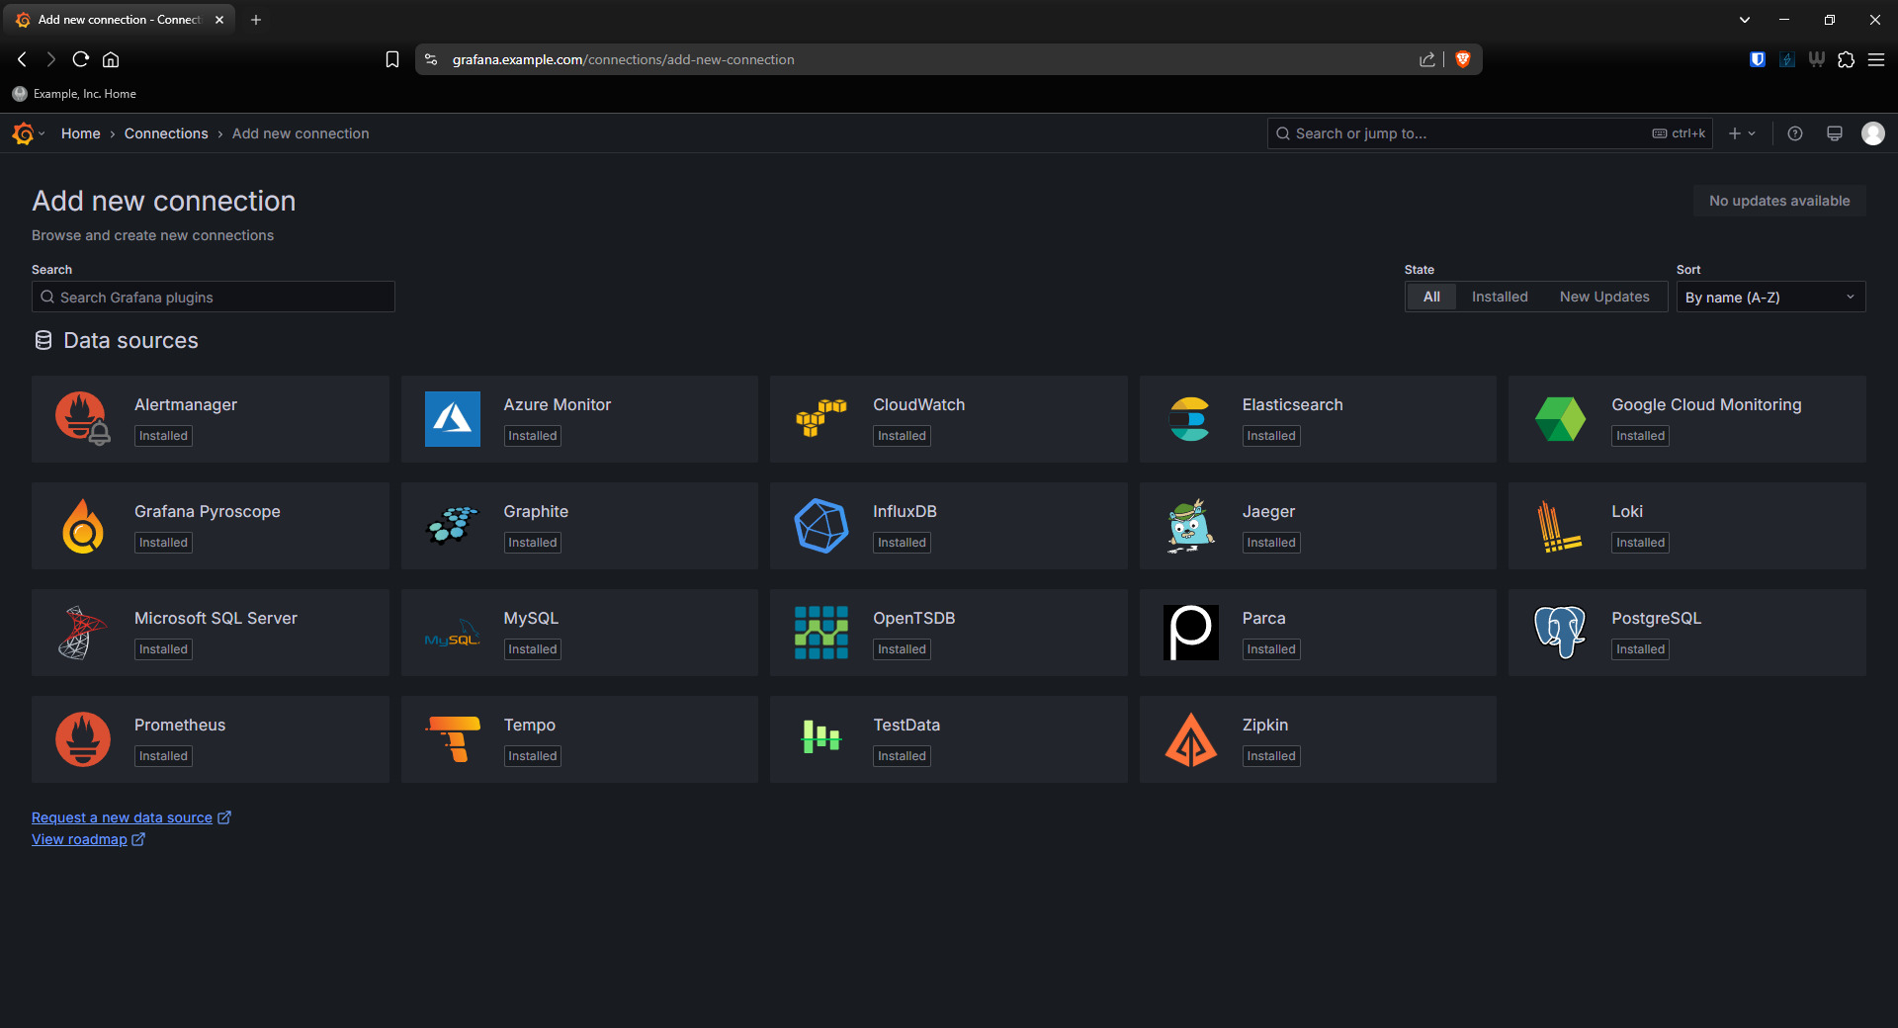Open the Prometheus data source icon

tap(83, 739)
